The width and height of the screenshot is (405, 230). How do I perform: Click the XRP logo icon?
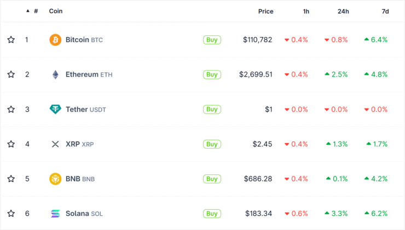[55, 144]
